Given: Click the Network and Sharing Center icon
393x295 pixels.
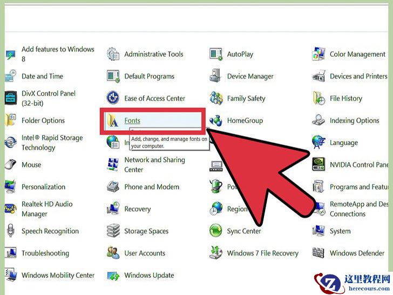Looking at the screenshot, I should tap(113, 165).
